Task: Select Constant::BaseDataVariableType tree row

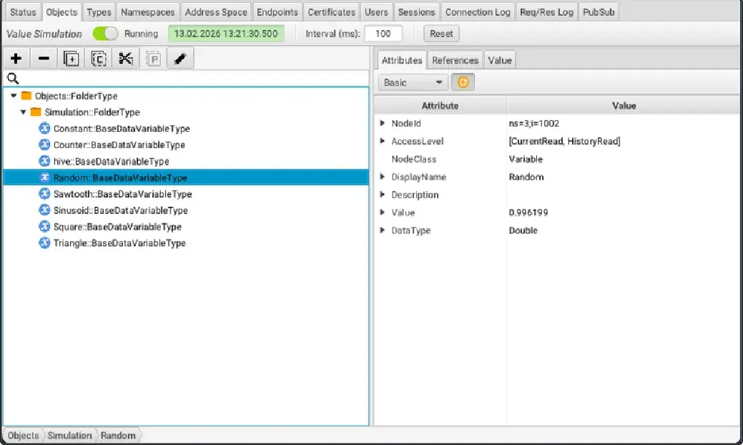Action: [x=186, y=129]
